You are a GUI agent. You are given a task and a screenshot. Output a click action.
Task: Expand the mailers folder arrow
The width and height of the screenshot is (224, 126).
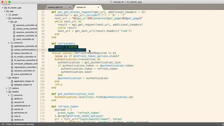pyautogui.click(x=7, y=88)
